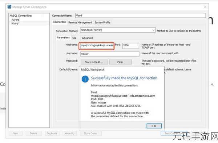Click the 'Name of the user to connect with.' hint
218x143 pixels.
click(x=160, y=53)
